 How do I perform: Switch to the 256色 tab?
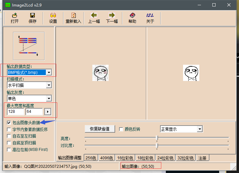(91, 158)
